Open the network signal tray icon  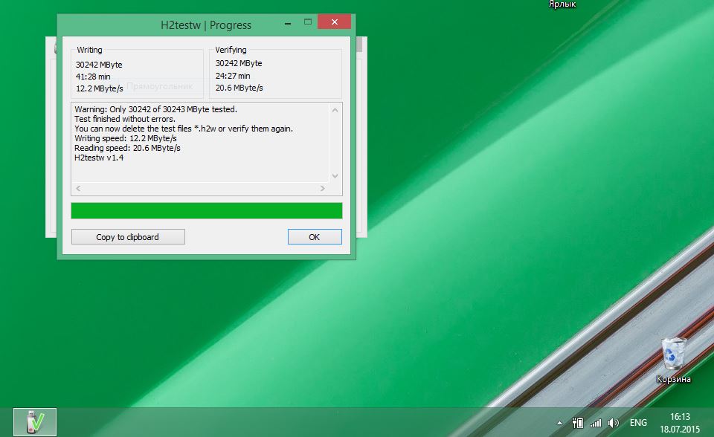point(596,423)
